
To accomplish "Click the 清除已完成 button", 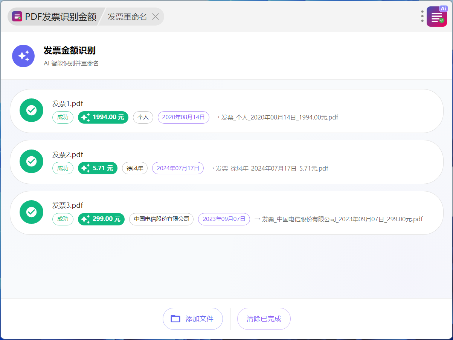I will pos(264,319).
